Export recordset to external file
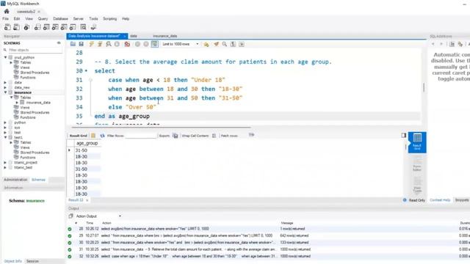This screenshot has height=264, width=470. (176, 136)
